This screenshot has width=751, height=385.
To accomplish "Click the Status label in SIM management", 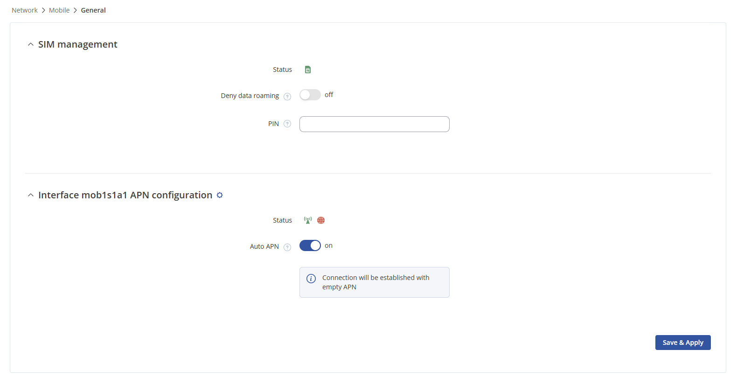I will point(283,70).
